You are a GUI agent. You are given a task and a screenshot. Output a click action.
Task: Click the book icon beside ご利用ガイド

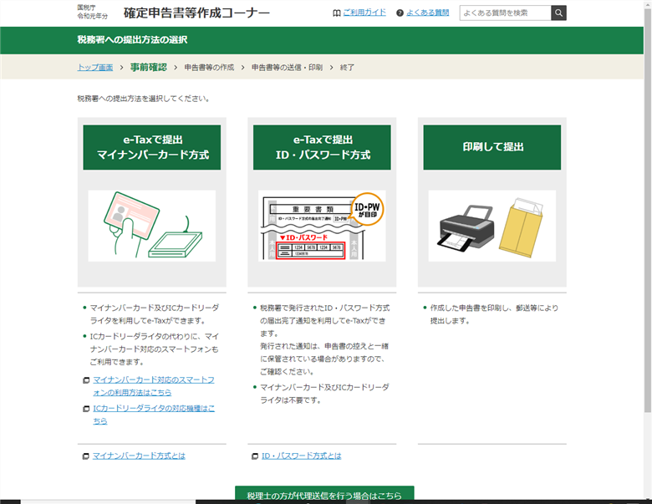point(337,13)
